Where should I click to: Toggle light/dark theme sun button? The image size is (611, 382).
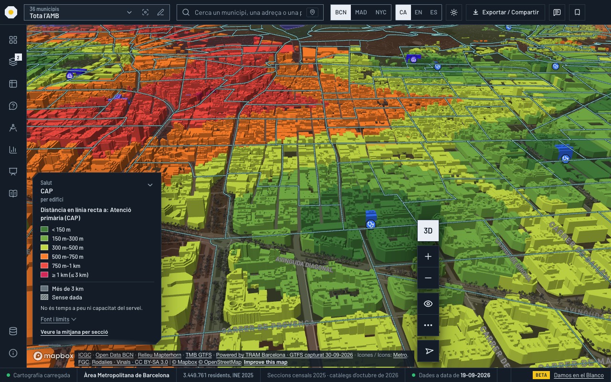point(454,12)
